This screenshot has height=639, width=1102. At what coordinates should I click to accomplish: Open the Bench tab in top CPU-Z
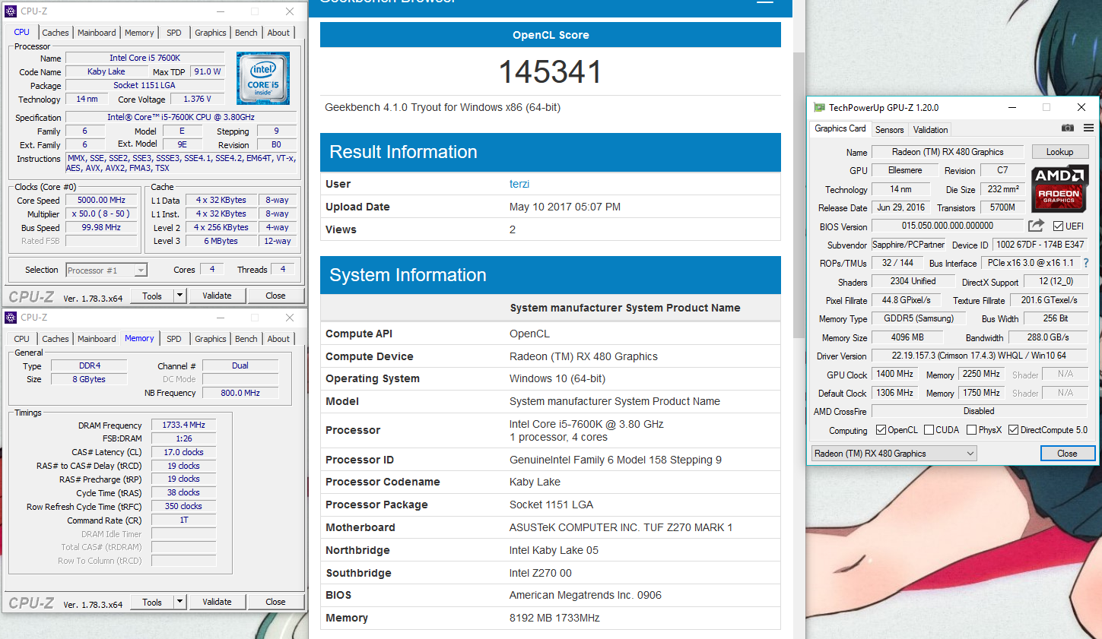point(246,33)
